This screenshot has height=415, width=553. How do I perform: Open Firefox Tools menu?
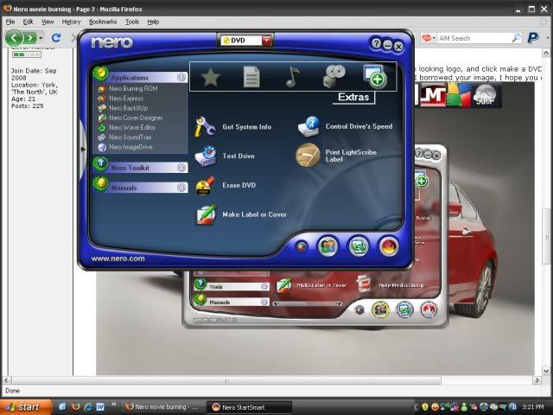coord(132,22)
